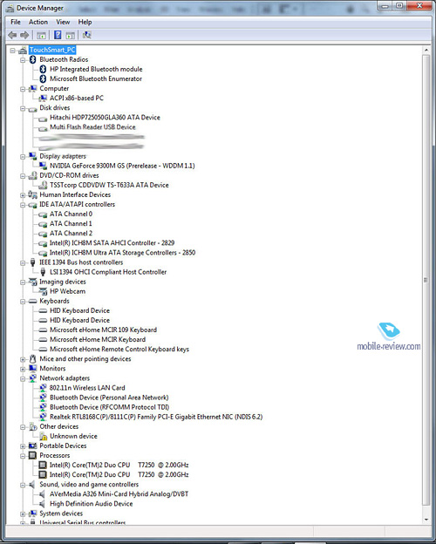436x544 pixels.
Task: Click the Processors category chip icon
Action: pos(32,455)
